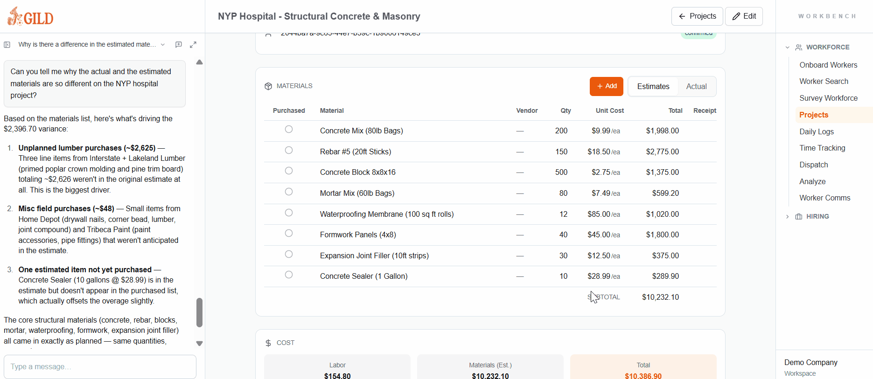
Task: Click the Material column header
Action: [332, 111]
